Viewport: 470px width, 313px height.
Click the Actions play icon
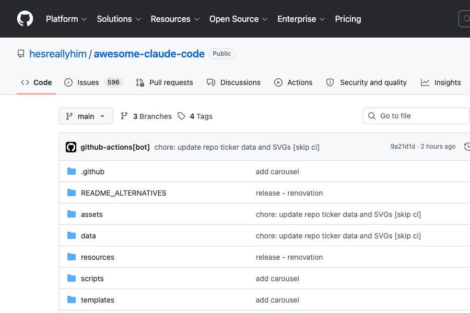point(278,82)
